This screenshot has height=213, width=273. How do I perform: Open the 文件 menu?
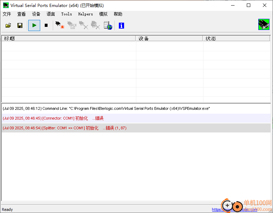[7, 14]
